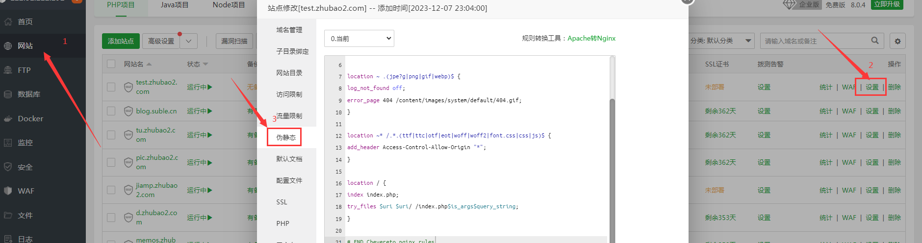This screenshot has height=243, width=922.
Task: Select 伪静态 in site settings menu
Action: (286, 137)
